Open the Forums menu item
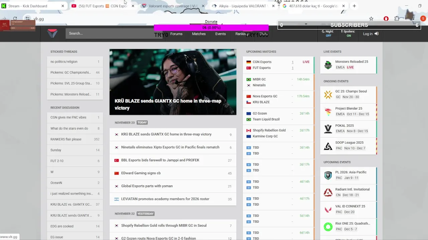The image size is (428, 240). tap(176, 34)
